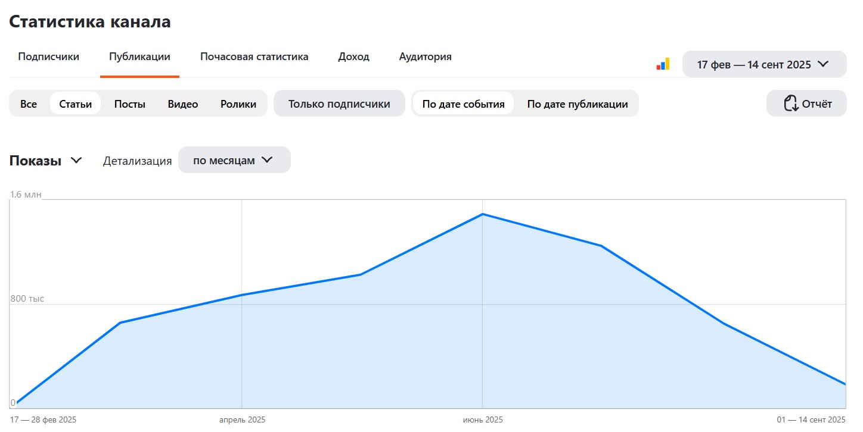Toggle the Только подписчики filter
Image resolution: width=863 pixels, height=432 pixels.
(x=339, y=104)
